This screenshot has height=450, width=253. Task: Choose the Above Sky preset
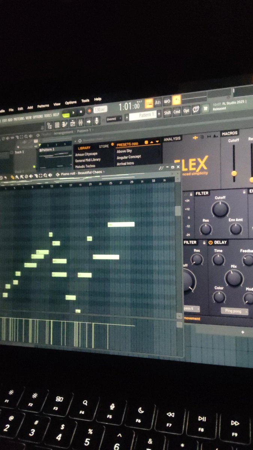(124, 151)
